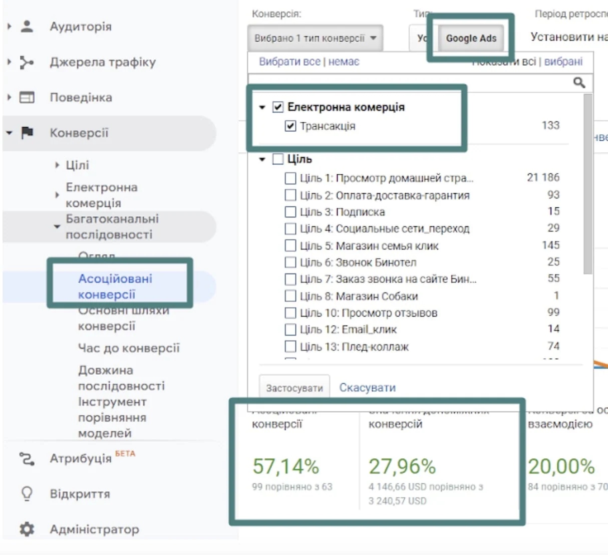Click the Застосувати button
The image size is (608, 555).
click(x=294, y=388)
